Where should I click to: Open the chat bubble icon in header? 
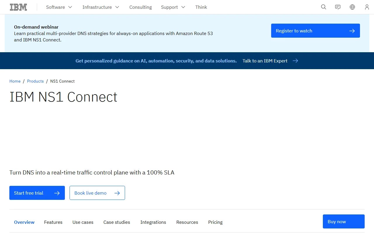click(x=338, y=7)
